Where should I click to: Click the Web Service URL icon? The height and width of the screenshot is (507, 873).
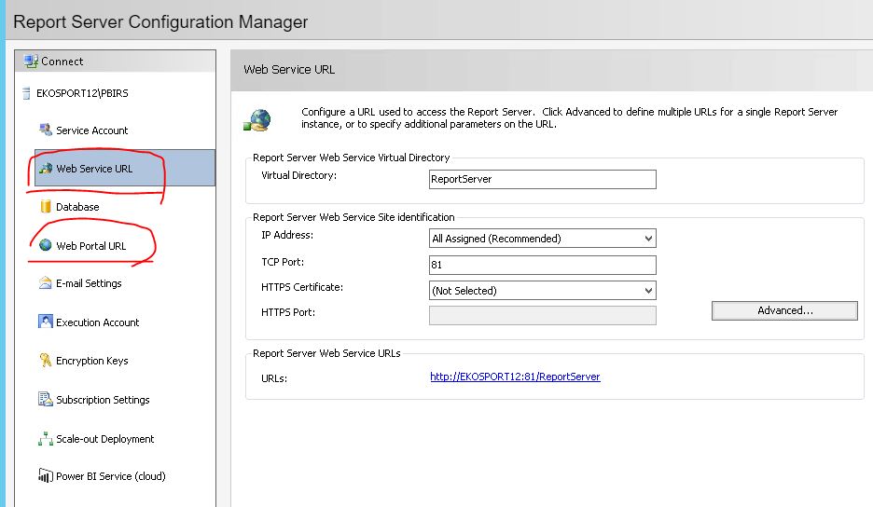[x=45, y=168]
